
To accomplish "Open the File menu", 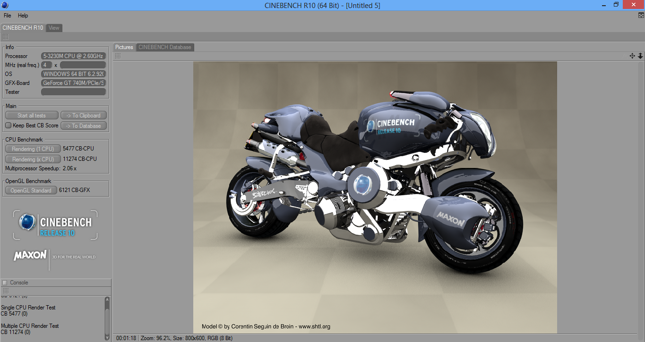I will tap(7, 16).
